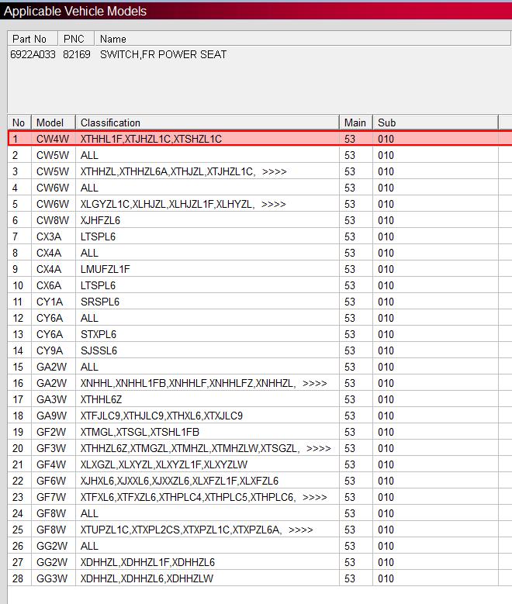Click the Sub column header

[x=434, y=123]
